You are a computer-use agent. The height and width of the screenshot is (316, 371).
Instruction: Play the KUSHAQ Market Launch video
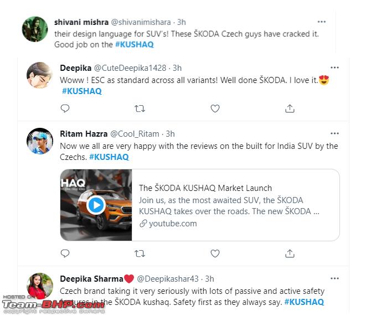point(96,205)
